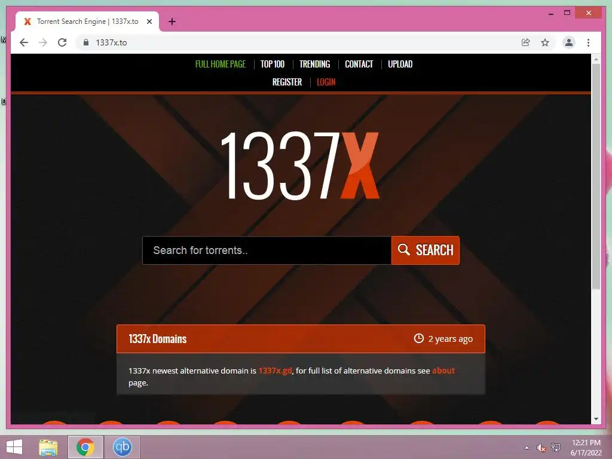Go to the UPLOAD page
Viewport: 612px width, 459px height.
(400, 64)
